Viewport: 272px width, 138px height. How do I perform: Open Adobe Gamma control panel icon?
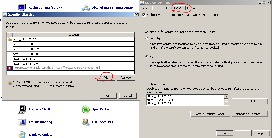(22, 7)
